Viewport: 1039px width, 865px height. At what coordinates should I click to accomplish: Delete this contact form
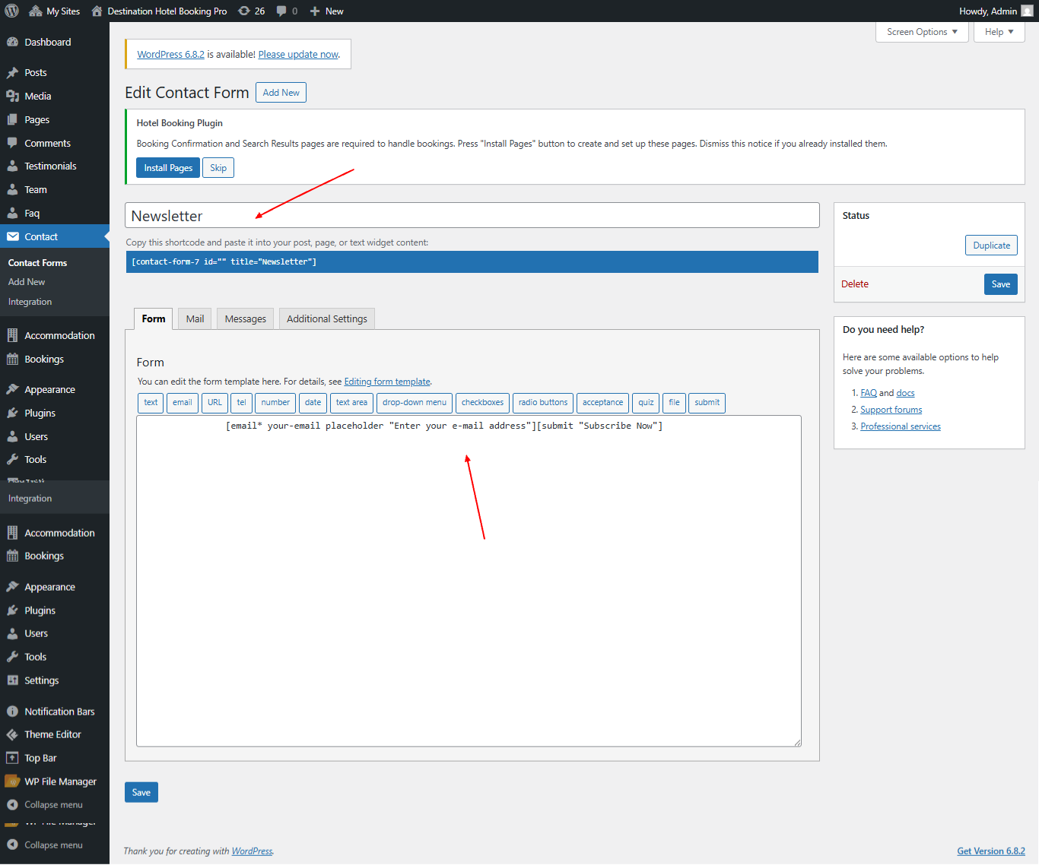(x=855, y=284)
